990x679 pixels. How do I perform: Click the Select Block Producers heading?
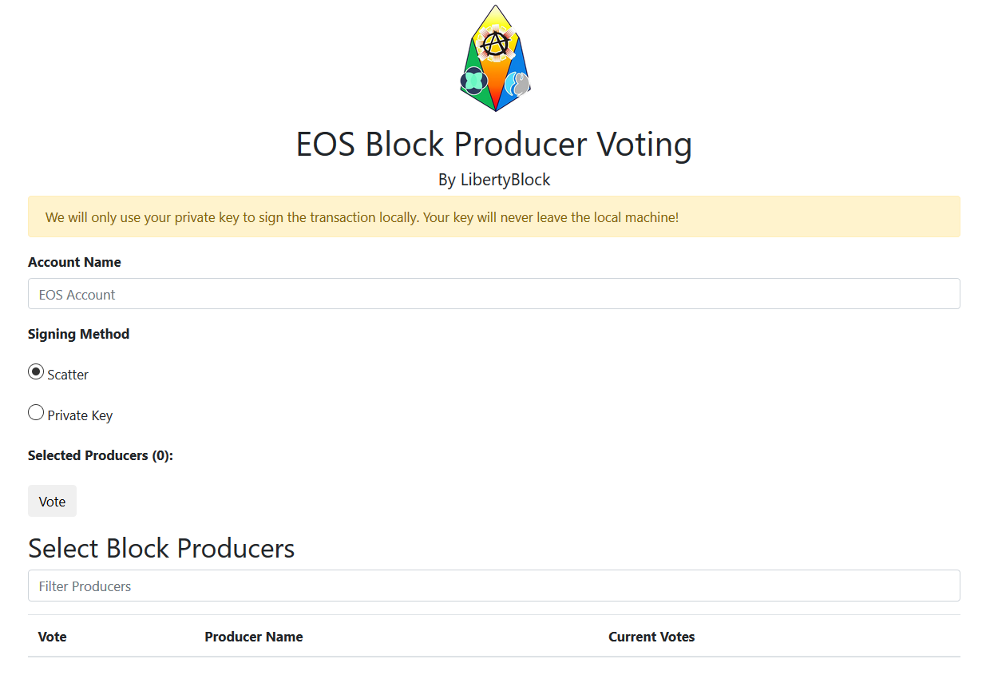point(161,548)
